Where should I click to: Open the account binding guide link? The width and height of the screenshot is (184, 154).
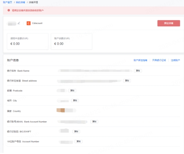(140, 60)
